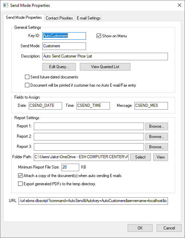Click the General Settings group label
The image size is (185, 238).
(x=28, y=27)
